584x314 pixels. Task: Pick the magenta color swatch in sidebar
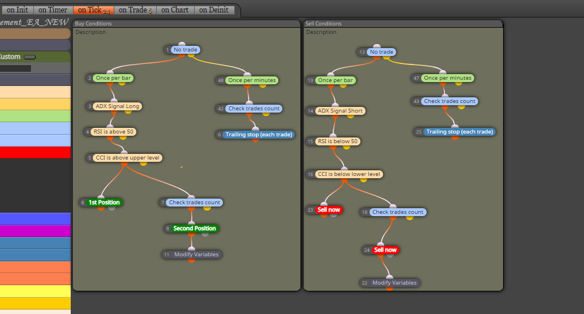point(35,231)
